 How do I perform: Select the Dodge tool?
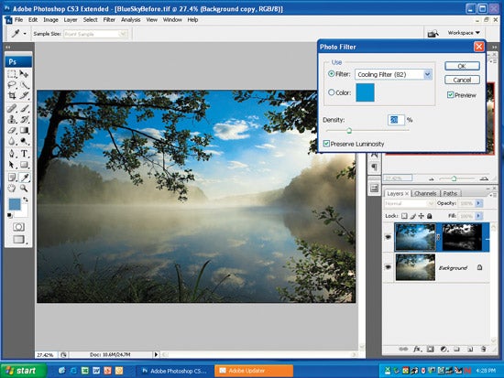coord(24,141)
